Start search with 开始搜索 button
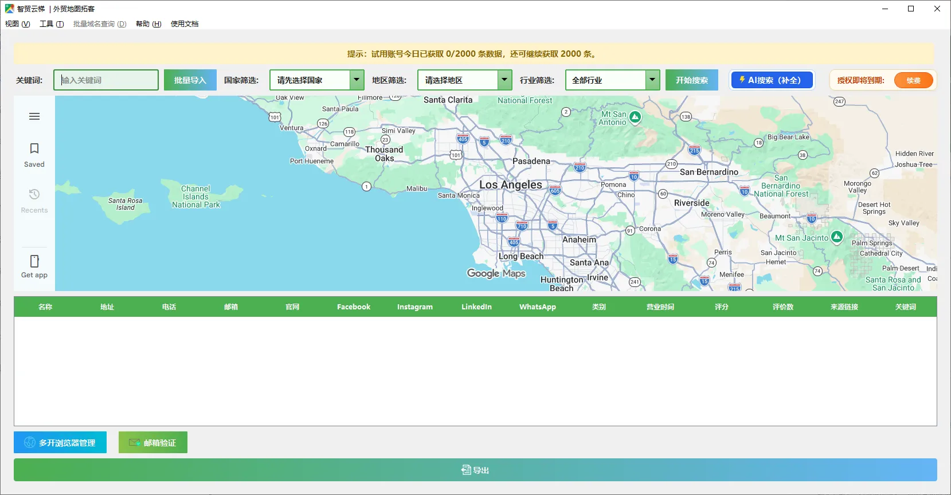This screenshot has width=951, height=495. coord(692,80)
